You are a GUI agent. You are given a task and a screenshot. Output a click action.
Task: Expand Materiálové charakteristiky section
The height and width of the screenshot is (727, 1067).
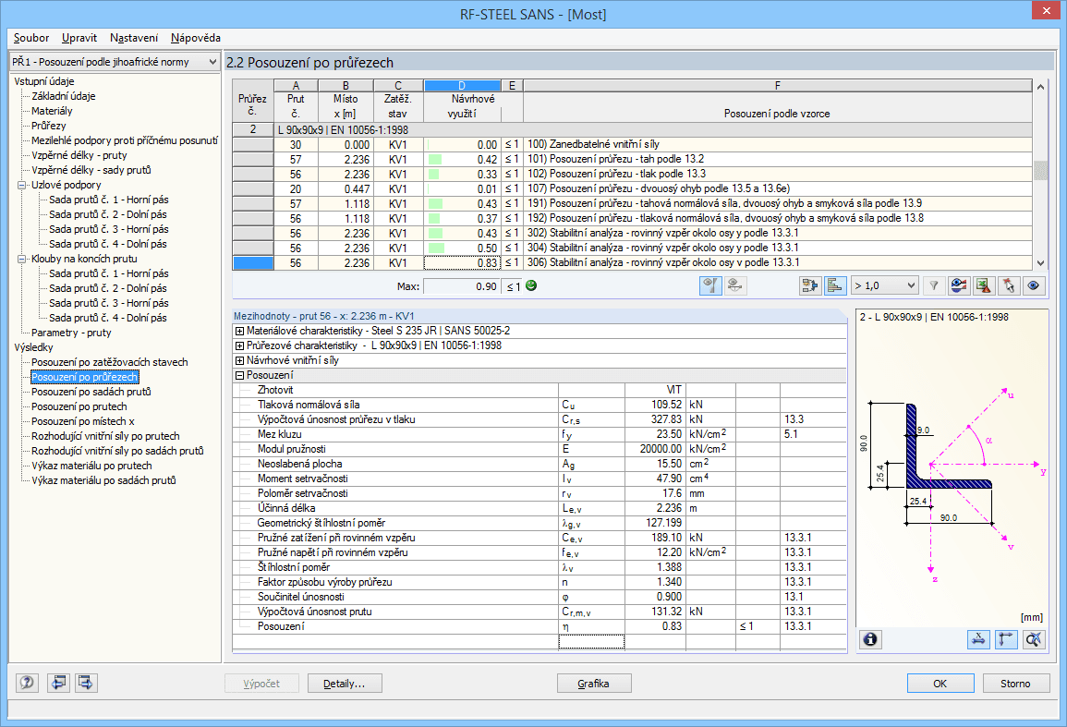click(239, 331)
